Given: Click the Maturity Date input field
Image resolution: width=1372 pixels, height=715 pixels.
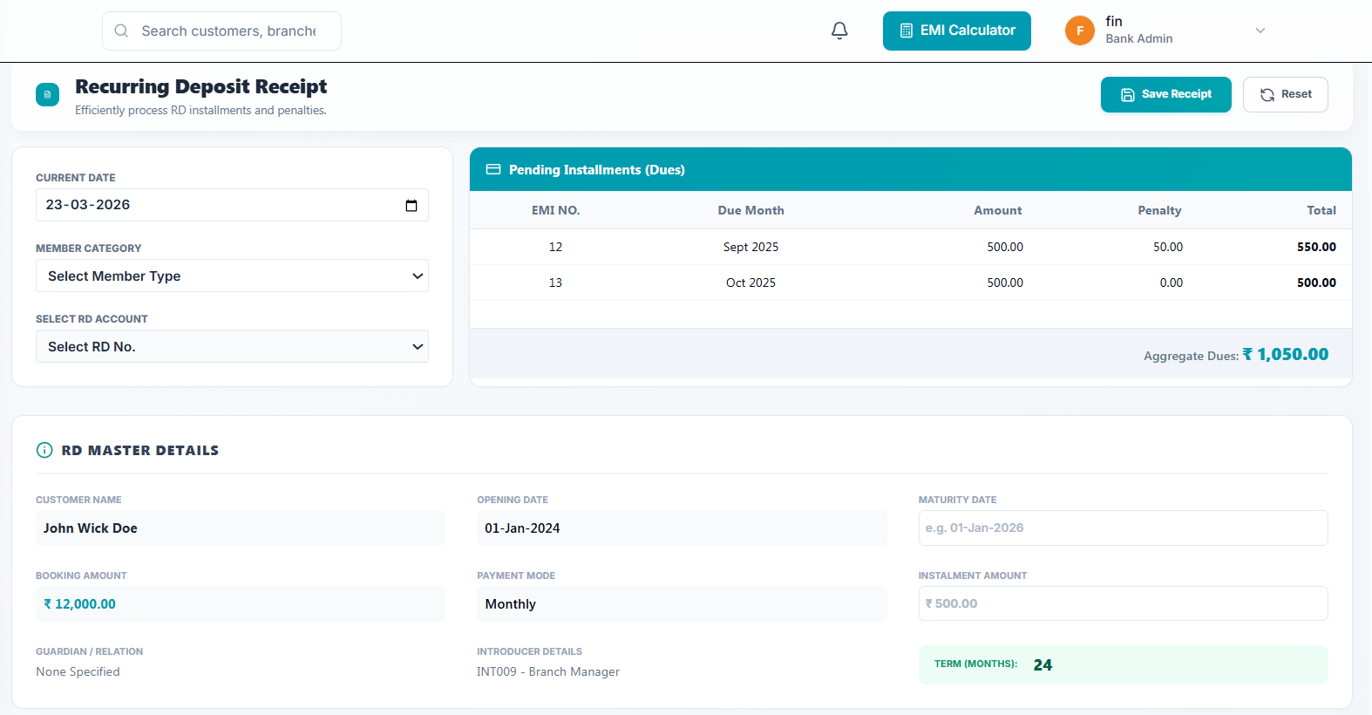Looking at the screenshot, I should 1123,528.
